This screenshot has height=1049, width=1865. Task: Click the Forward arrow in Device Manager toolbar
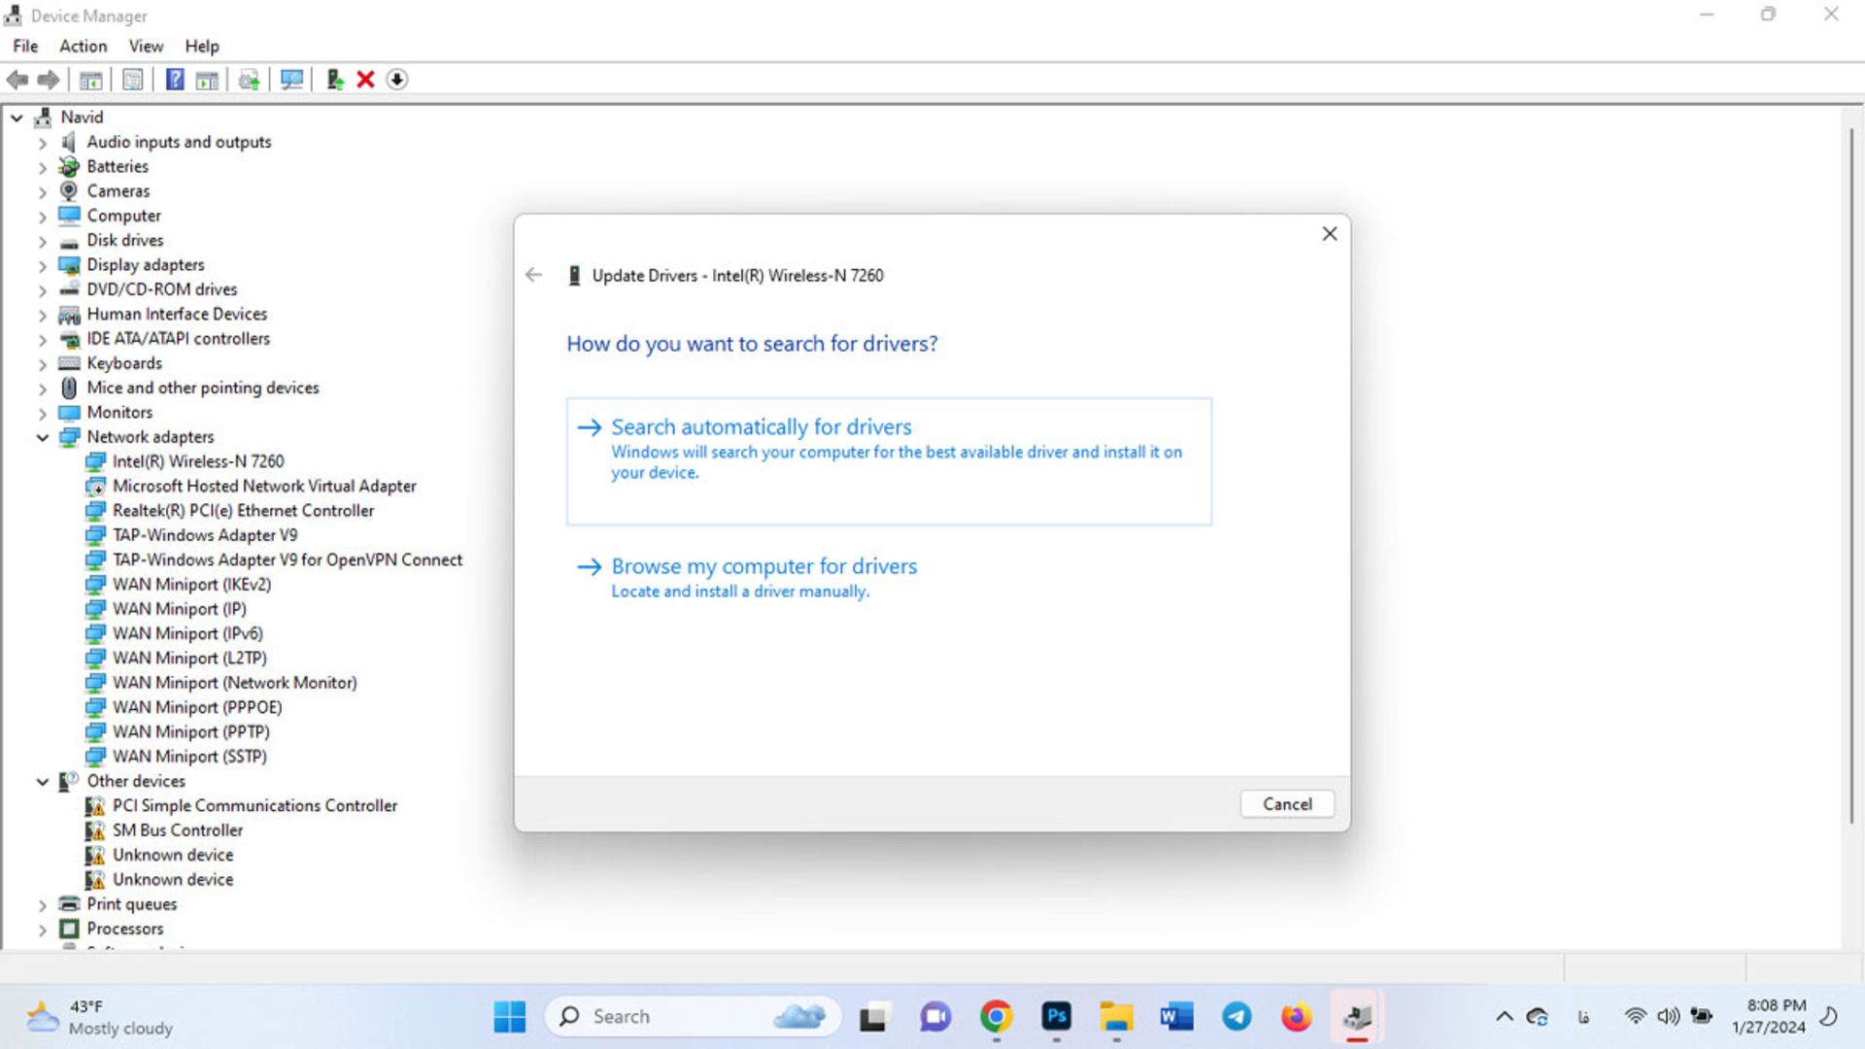49,80
